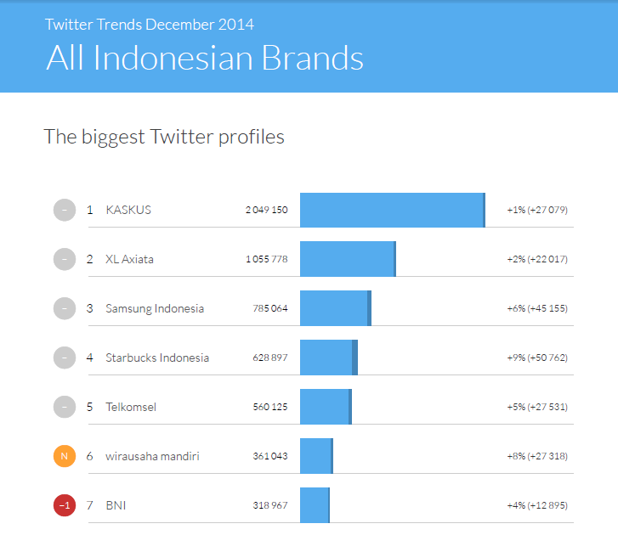Open the XL Axiata profile name
Viewport: 618px width, 535px height.
pyautogui.click(x=129, y=259)
